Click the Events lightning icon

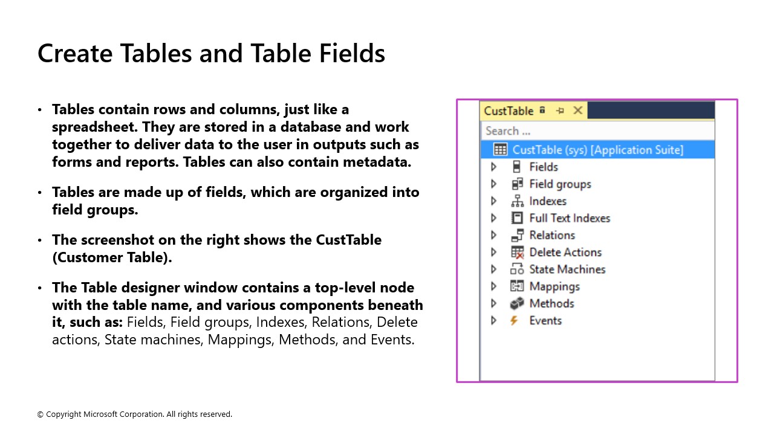tap(517, 320)
